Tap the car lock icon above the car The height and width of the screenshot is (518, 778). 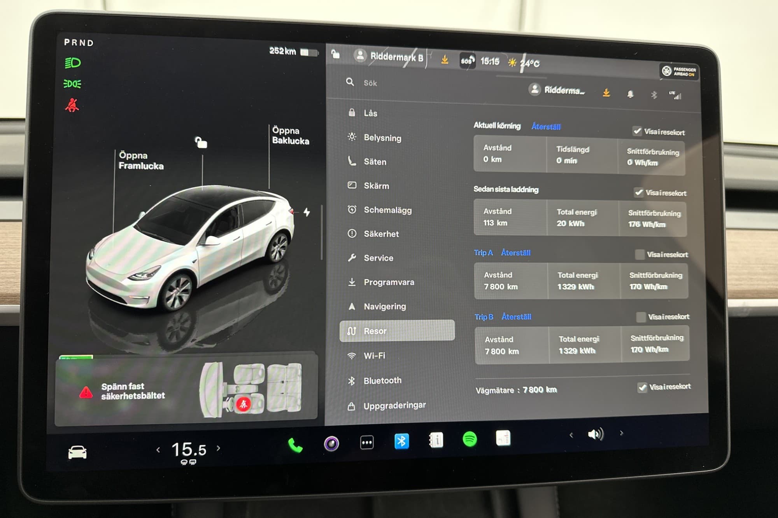[x=201, y=142]
